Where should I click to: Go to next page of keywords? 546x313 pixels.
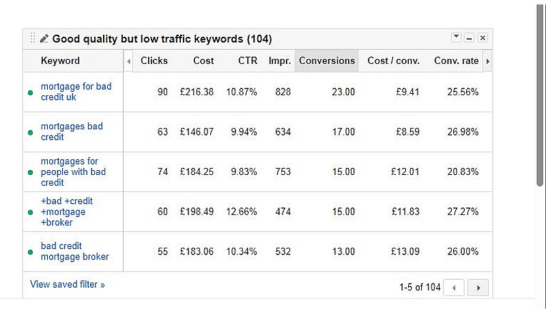click(x=479, y=287)
